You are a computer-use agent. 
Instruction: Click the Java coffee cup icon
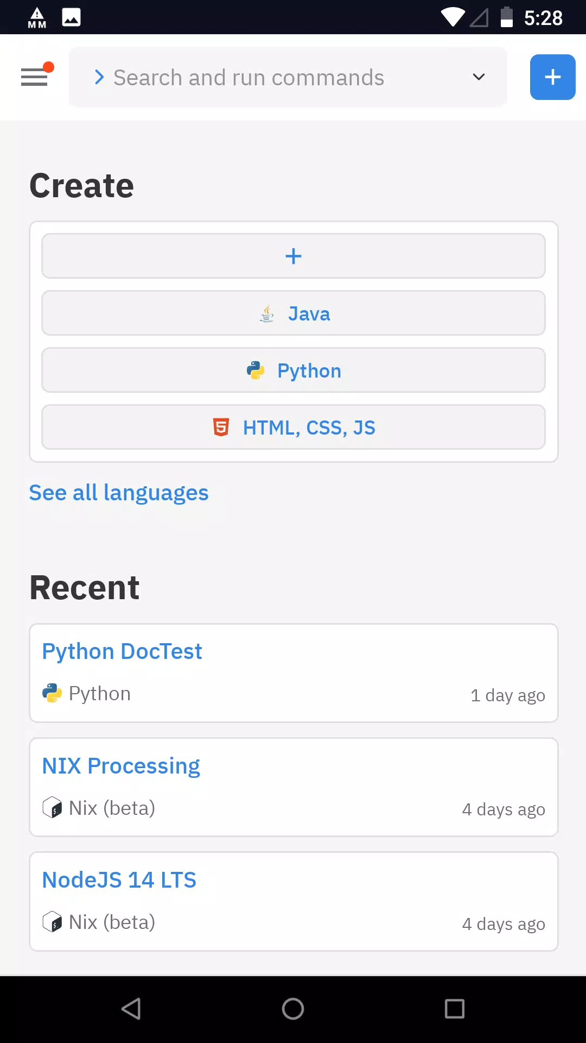click(267, 313)
